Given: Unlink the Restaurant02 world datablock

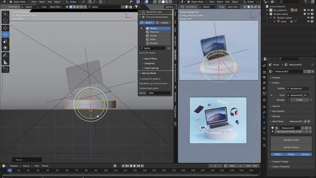Looking at the screenshot, I should (313, 71).
